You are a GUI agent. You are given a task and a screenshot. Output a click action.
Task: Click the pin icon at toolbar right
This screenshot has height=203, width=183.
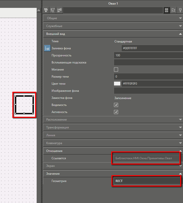coord(180,10)
